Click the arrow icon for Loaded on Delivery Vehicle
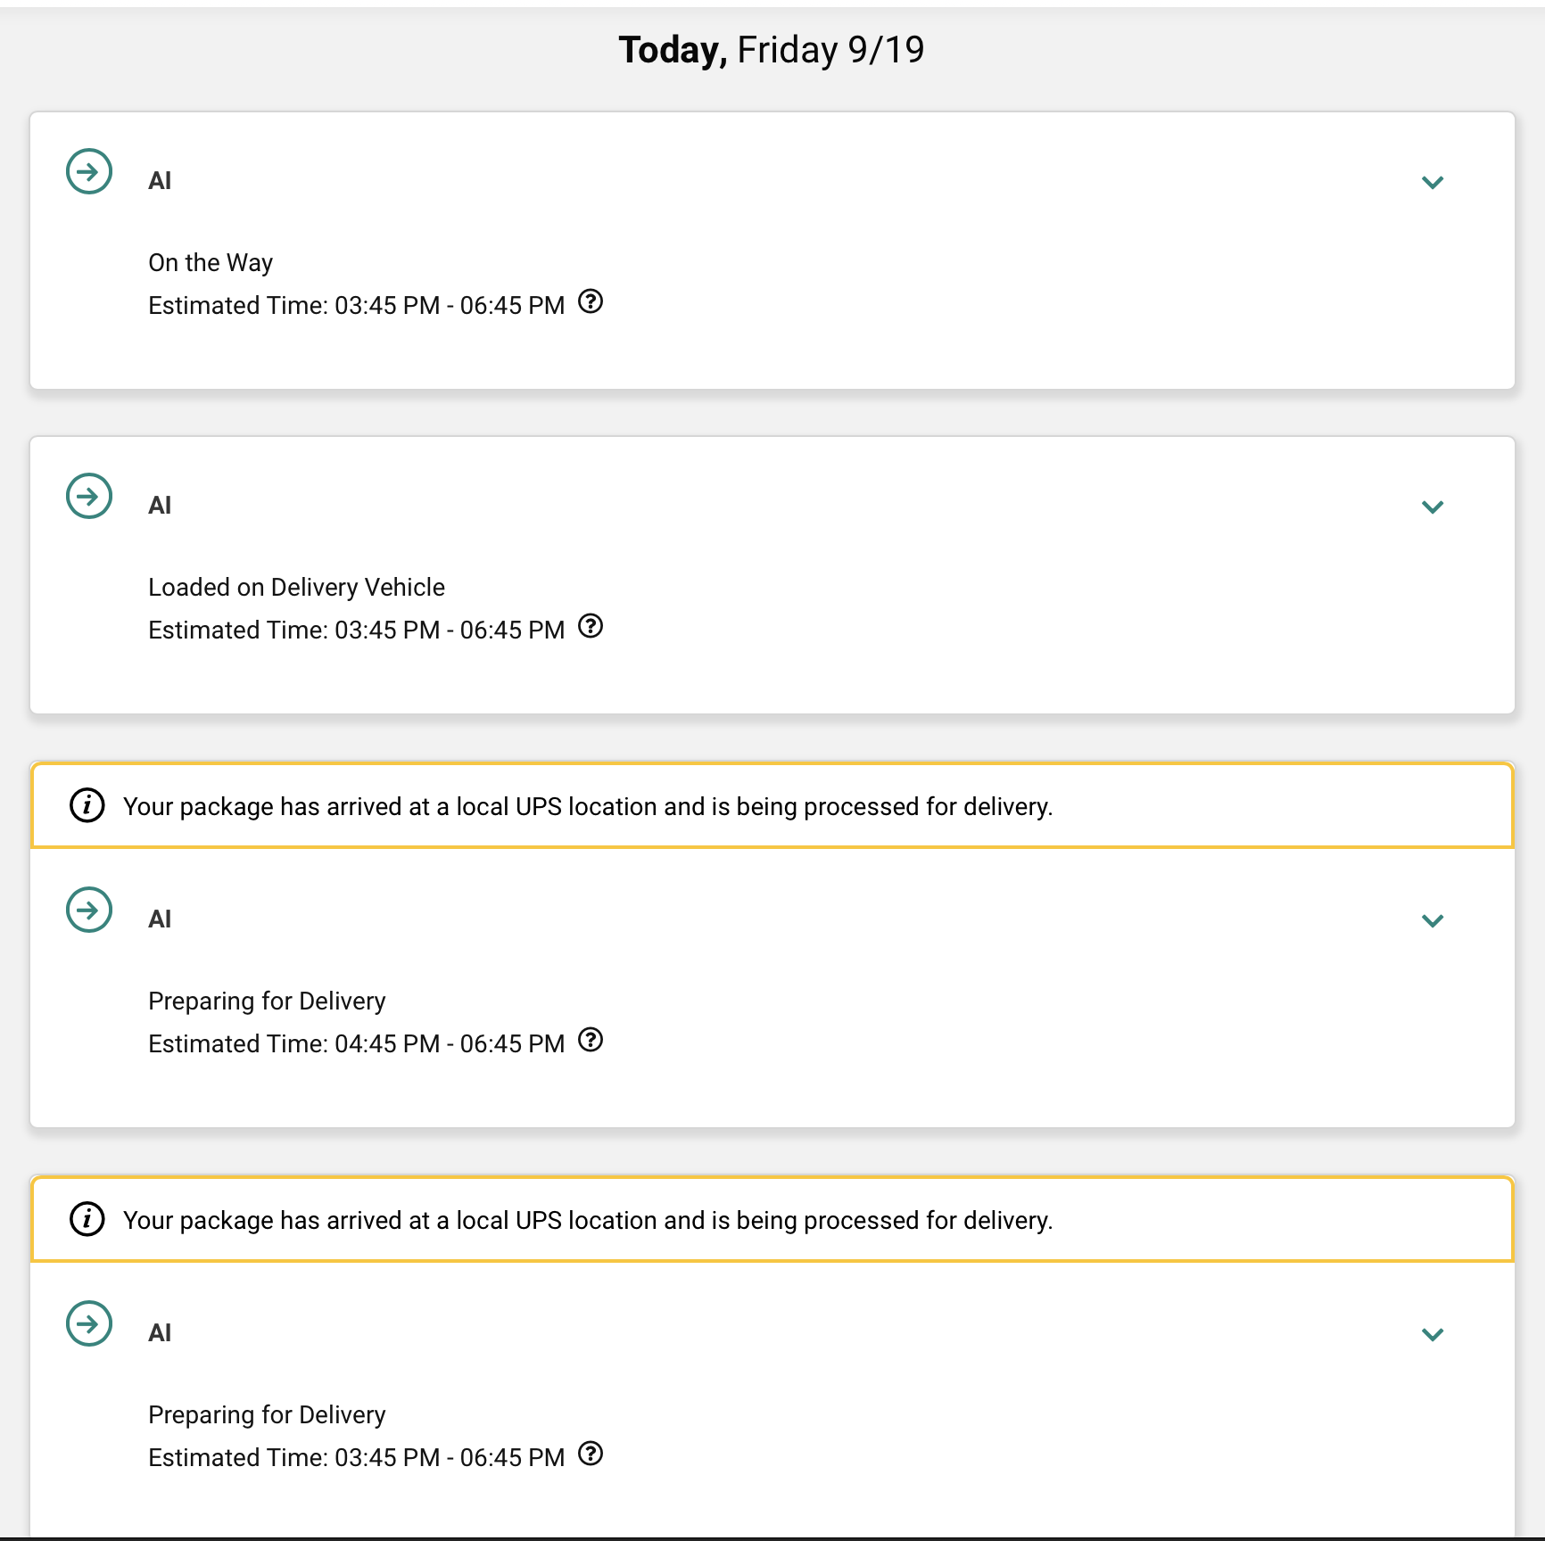This screenshot has width=1545, height=1541. point(89,496)
